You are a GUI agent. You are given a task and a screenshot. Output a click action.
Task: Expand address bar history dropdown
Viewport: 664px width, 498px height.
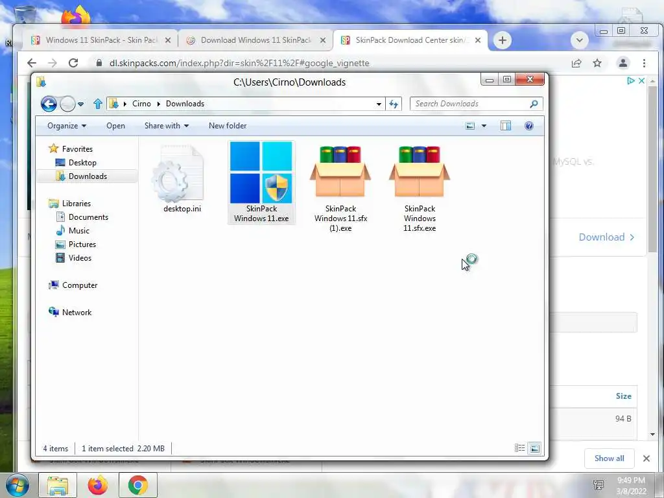coord(379,104)
